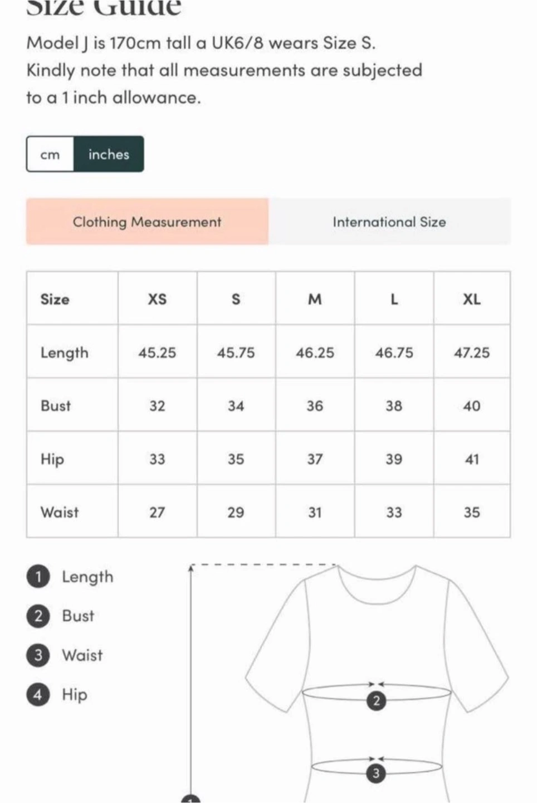Click the S bust value 34
Image resolution: width=537 pixels, height=803 pixels.
pyautogui.click(x=236, y=406)
